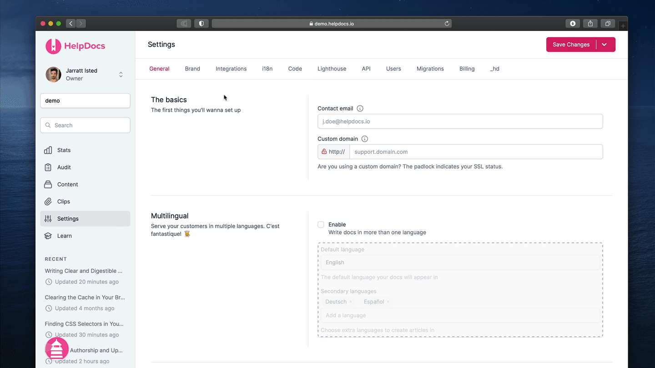Reload page in address bar
This screenshot has width=655, height=368.
447,24
